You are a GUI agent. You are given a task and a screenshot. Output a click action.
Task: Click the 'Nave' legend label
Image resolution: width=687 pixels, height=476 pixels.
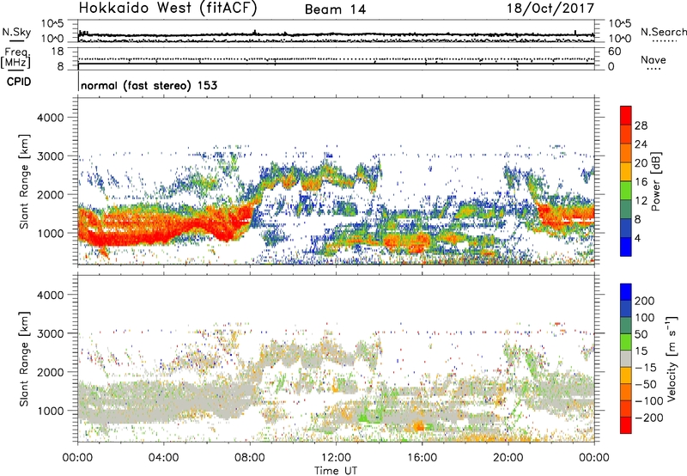[x=653, y=60]
